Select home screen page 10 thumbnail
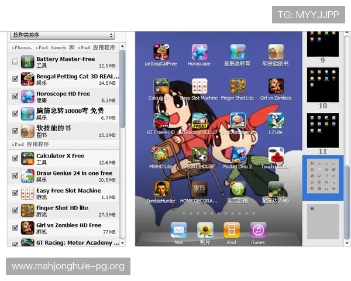 (322, 85)
